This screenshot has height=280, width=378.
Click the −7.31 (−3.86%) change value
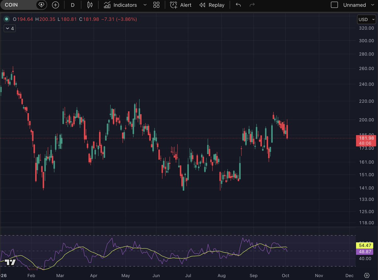coord(118,19)
